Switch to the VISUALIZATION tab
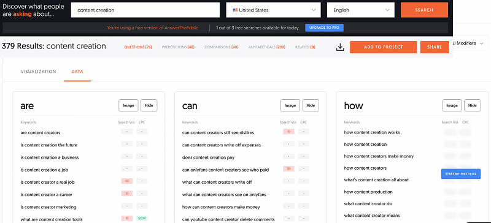This screenshot has width=491, height=223. pyautogui.click(x=38, y=72)
